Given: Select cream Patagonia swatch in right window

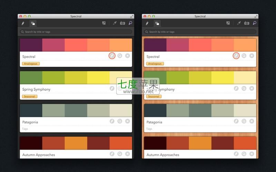Looking at the screenshot, I should pos(245,110).
